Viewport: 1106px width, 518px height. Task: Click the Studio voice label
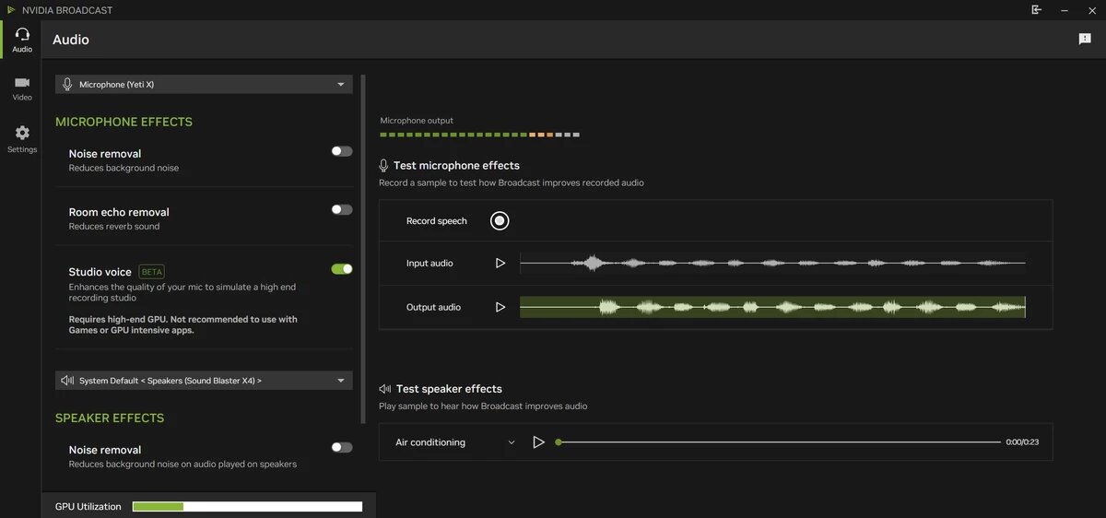(x=100, y=272)
